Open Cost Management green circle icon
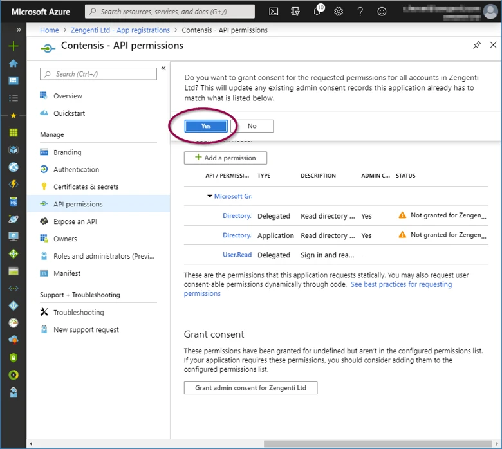Screen dimensions: 502x449 coord(14,375)
